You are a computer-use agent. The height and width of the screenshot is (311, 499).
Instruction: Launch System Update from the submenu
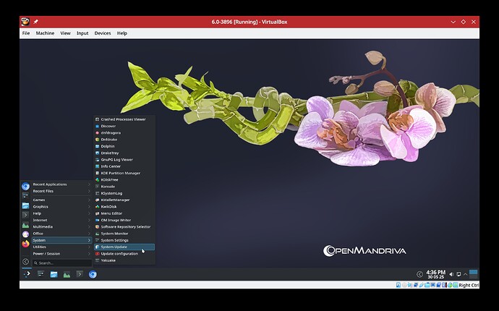pos(124,247)
